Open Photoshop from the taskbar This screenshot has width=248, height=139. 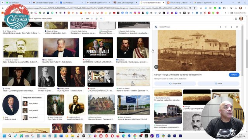click(x=169, y=136)
